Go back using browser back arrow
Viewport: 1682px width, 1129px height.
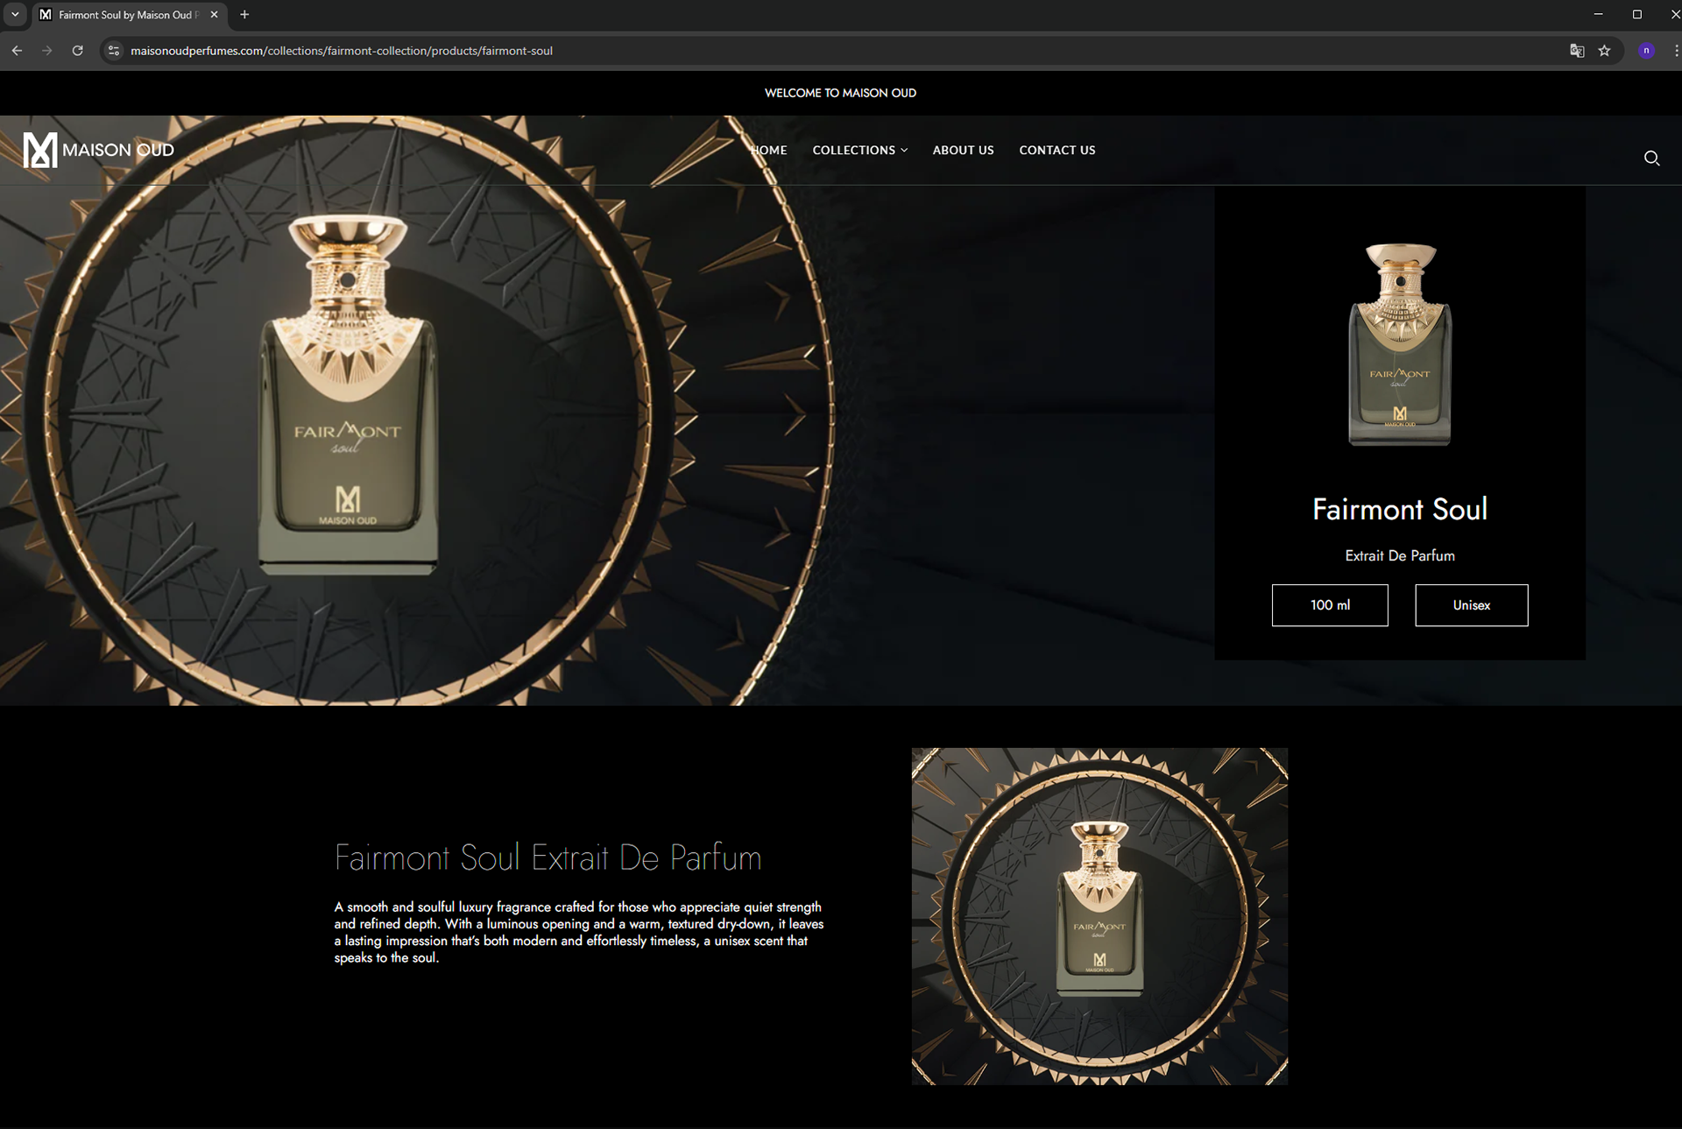point(17,51)
